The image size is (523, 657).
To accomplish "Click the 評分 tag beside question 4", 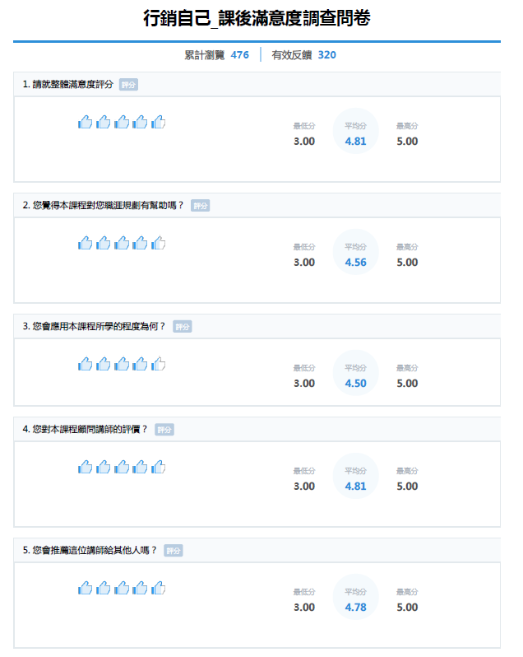I will [164, 430].
